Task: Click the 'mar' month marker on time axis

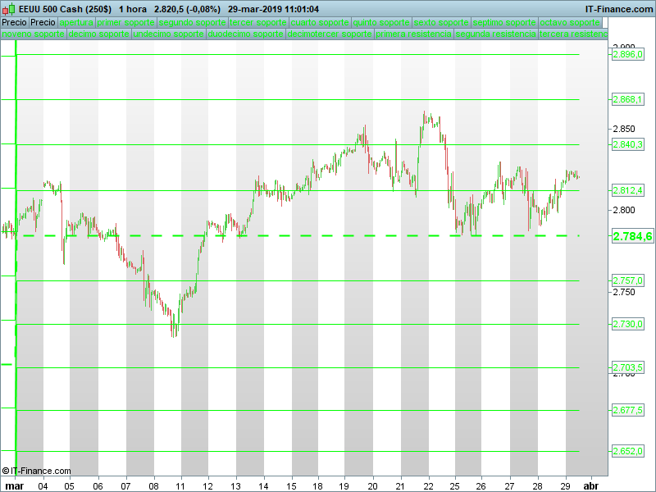Action: 15,485
